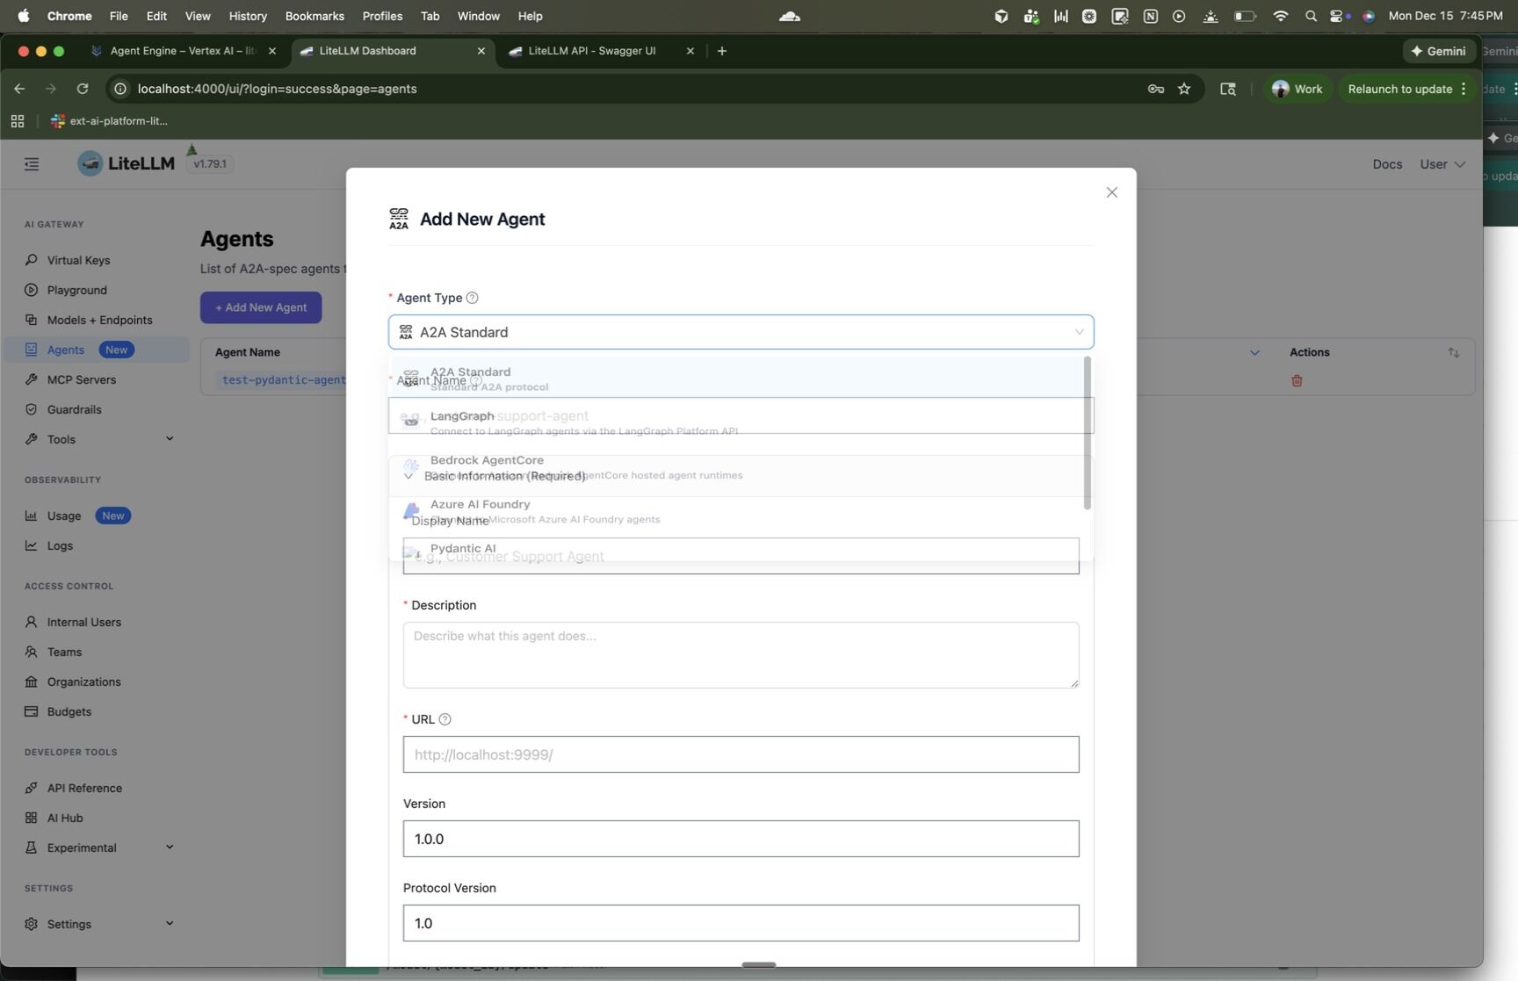1518x981 pixels.
Task: Click the Gemini button
Action: [x=1438, y=51]
